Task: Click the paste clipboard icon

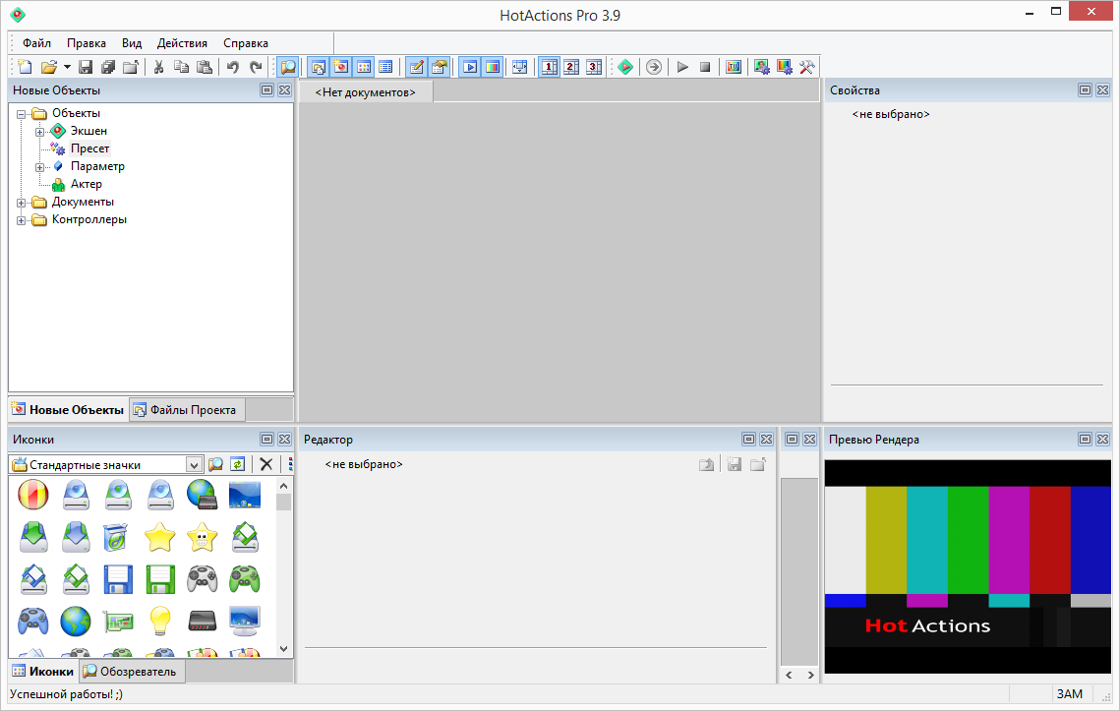Action: 205,67
